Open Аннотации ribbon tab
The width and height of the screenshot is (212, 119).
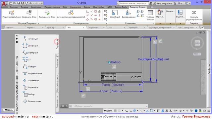click(36, 7)
